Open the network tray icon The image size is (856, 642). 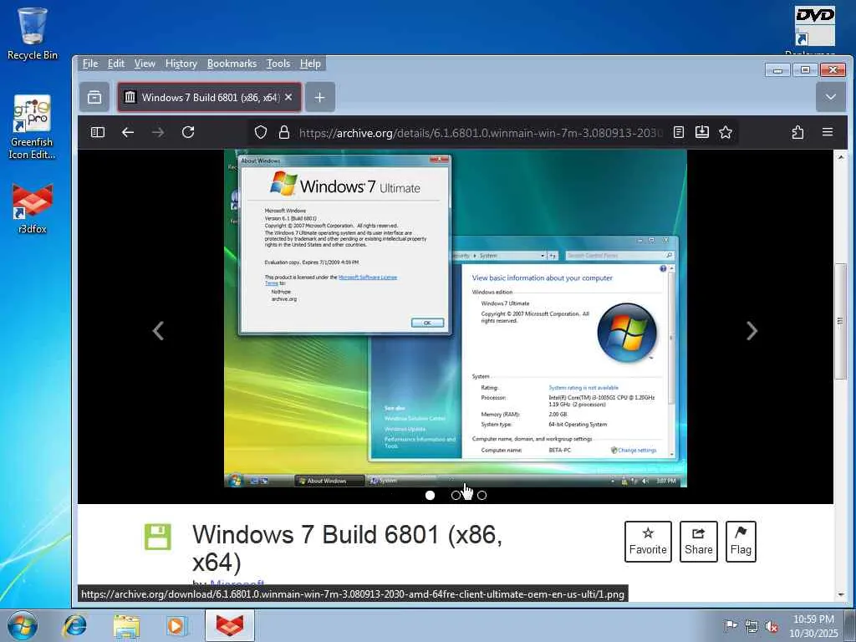752,625
